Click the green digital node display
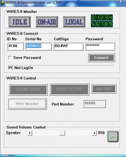 click(102, 21)
